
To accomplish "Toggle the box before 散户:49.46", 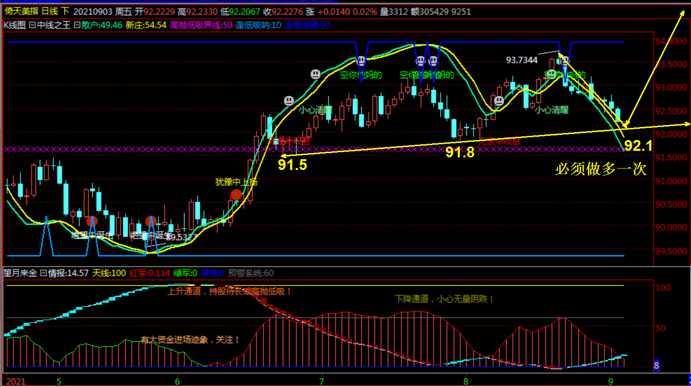I will [77, 25].
